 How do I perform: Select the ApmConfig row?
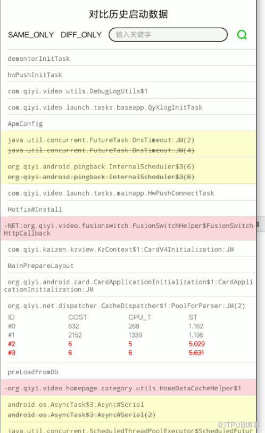(128, 123)
